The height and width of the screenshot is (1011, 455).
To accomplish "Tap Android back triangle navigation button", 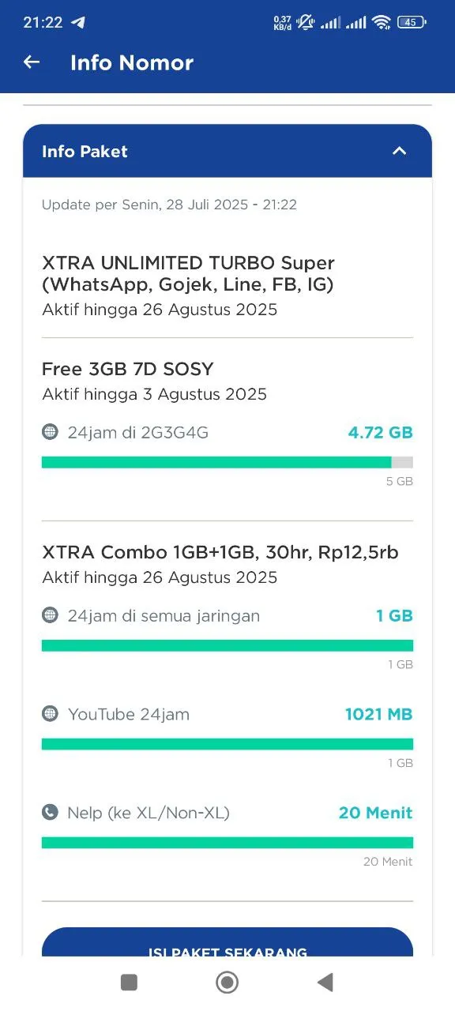I will (325, 982).
